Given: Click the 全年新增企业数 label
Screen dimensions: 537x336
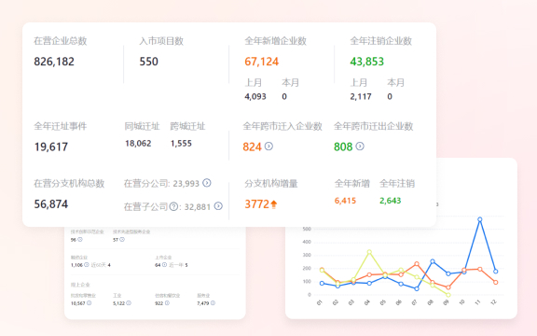Looking at the screenshot, I should 275,41.
